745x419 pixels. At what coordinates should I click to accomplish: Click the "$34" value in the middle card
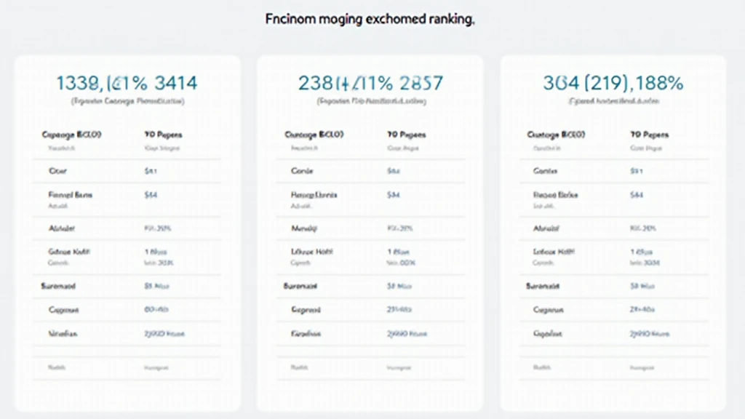(394, 195)
